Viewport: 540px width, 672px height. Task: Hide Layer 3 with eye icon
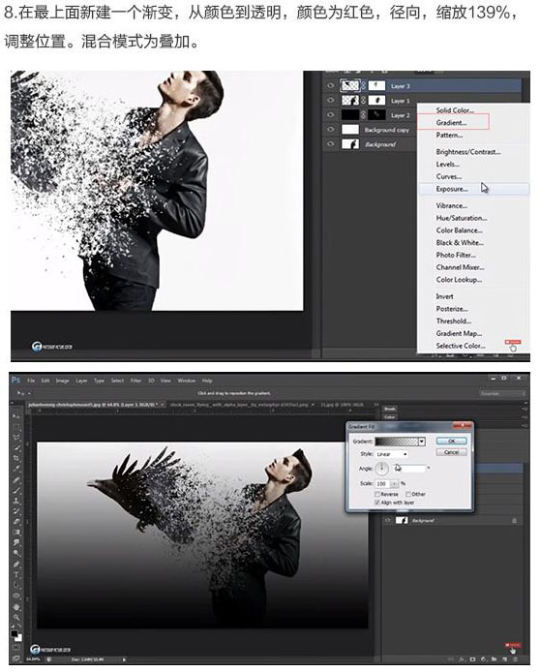(x=330, y=86)
